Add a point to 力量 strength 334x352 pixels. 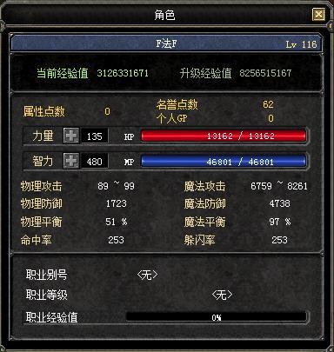(71, 136)
